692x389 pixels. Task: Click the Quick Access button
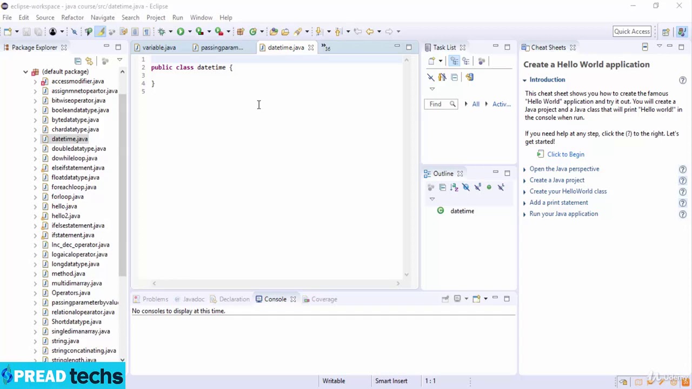coord(632,31)
